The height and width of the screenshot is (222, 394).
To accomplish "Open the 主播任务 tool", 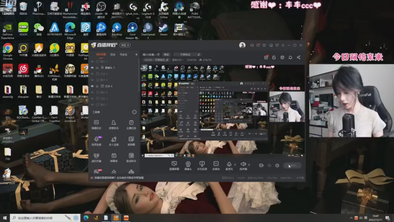I will click(131, 125).
